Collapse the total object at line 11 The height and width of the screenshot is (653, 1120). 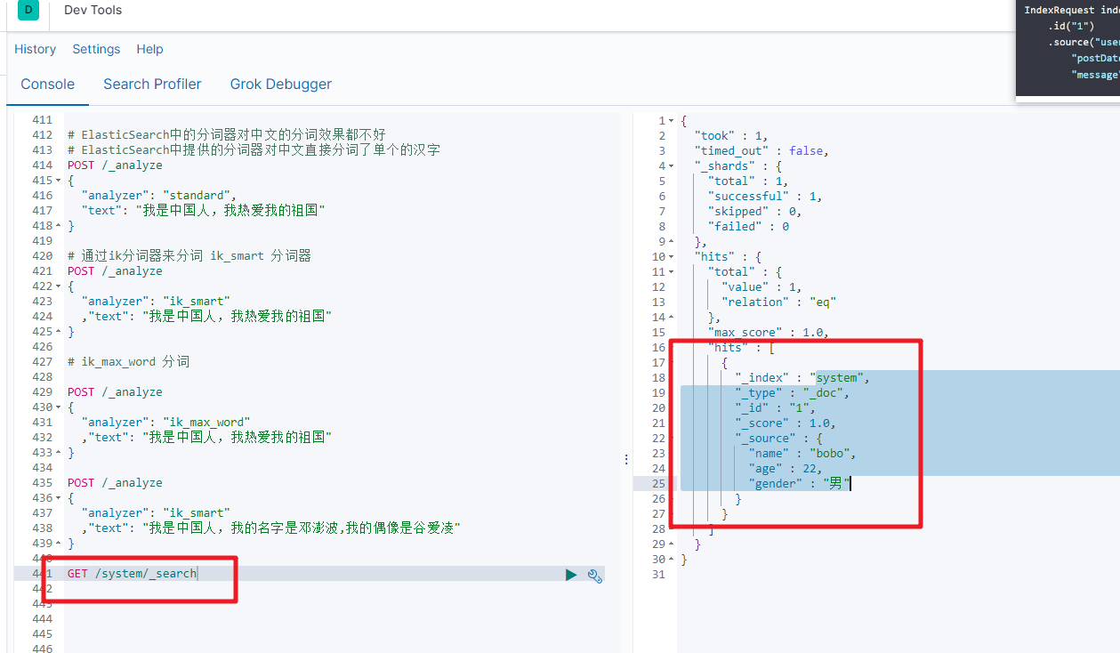pos(672,271)
